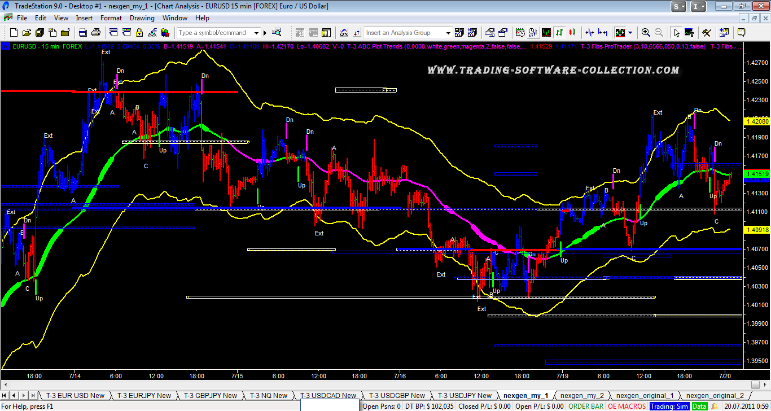This screenshot has width=771, height=411.
Task: Expand the symbol/command dropdown arrow
Action: [256, 33]
